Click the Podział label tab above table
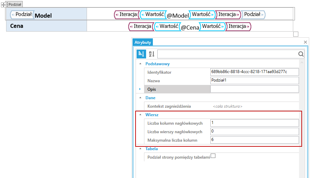The width and height of the screenshot is (317, 178). pyautogui.click(x=14, y=4)
